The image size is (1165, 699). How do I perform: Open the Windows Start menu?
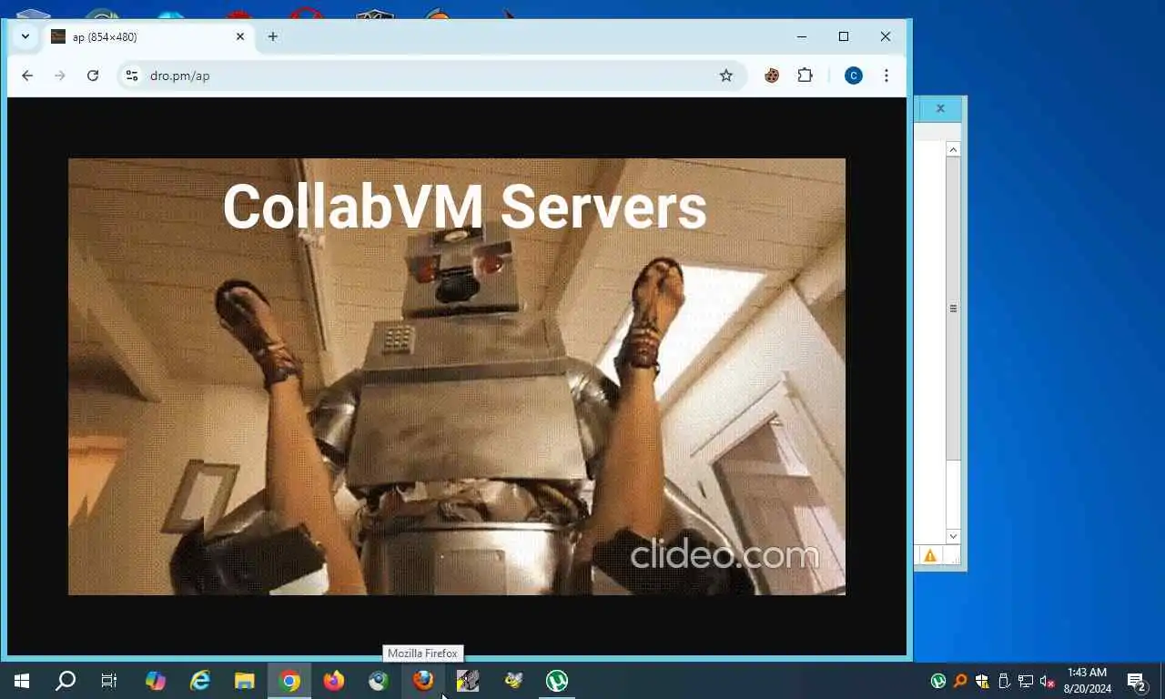(22, 681)
